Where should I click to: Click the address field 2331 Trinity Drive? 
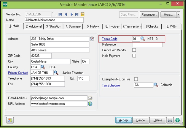pyautogui.click(x=60, y=39)
